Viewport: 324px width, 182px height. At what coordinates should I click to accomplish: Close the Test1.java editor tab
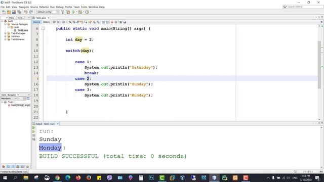coord(49,18)
